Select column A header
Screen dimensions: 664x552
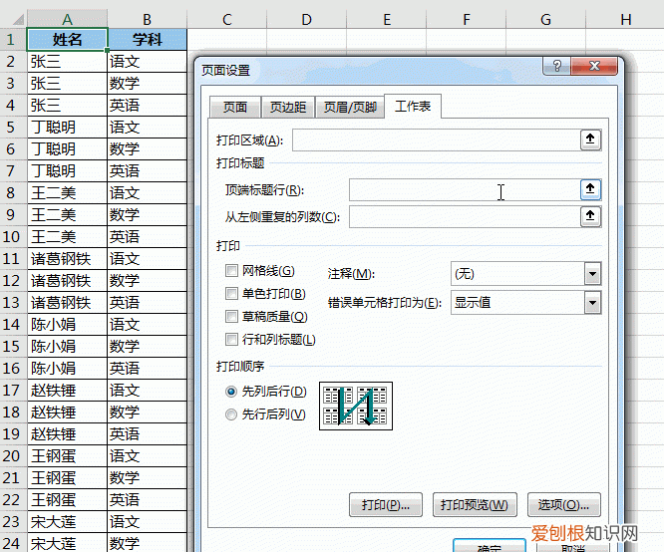click(x=67, y=20)
